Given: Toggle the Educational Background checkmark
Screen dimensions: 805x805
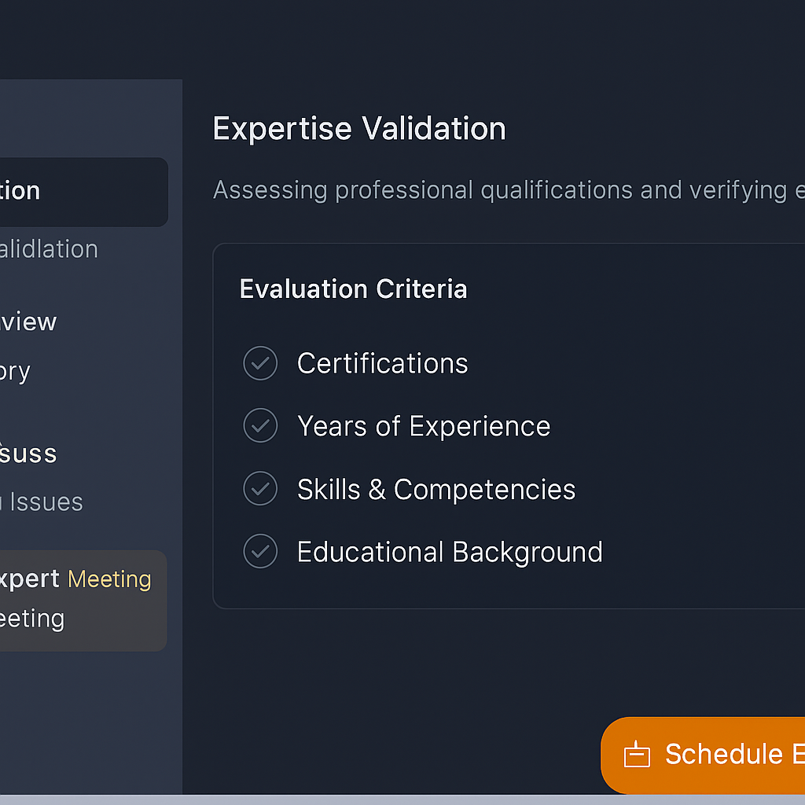Looking at the screenshot, I should tap(260, 552).
